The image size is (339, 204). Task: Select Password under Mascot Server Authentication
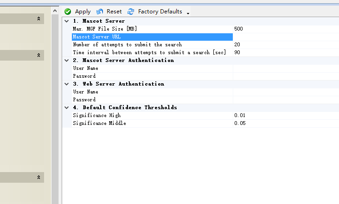tap(152, 76)
